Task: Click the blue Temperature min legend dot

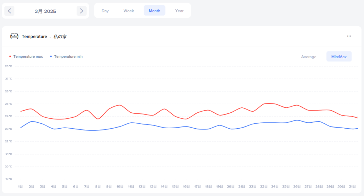Action: click(x=51, y=56)
